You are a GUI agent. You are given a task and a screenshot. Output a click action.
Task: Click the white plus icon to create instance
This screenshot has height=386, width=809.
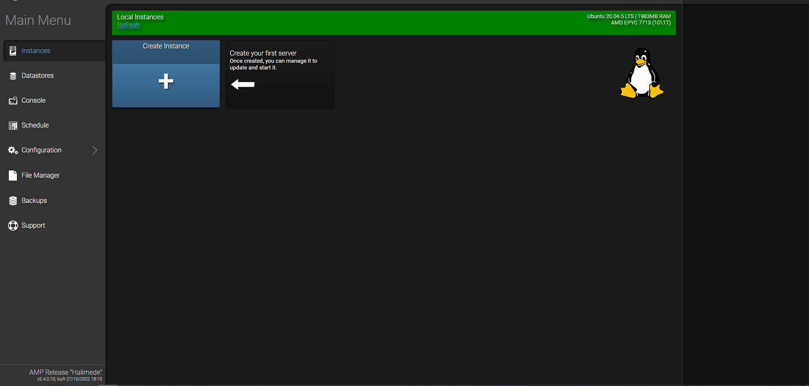[x=166, y=81]
